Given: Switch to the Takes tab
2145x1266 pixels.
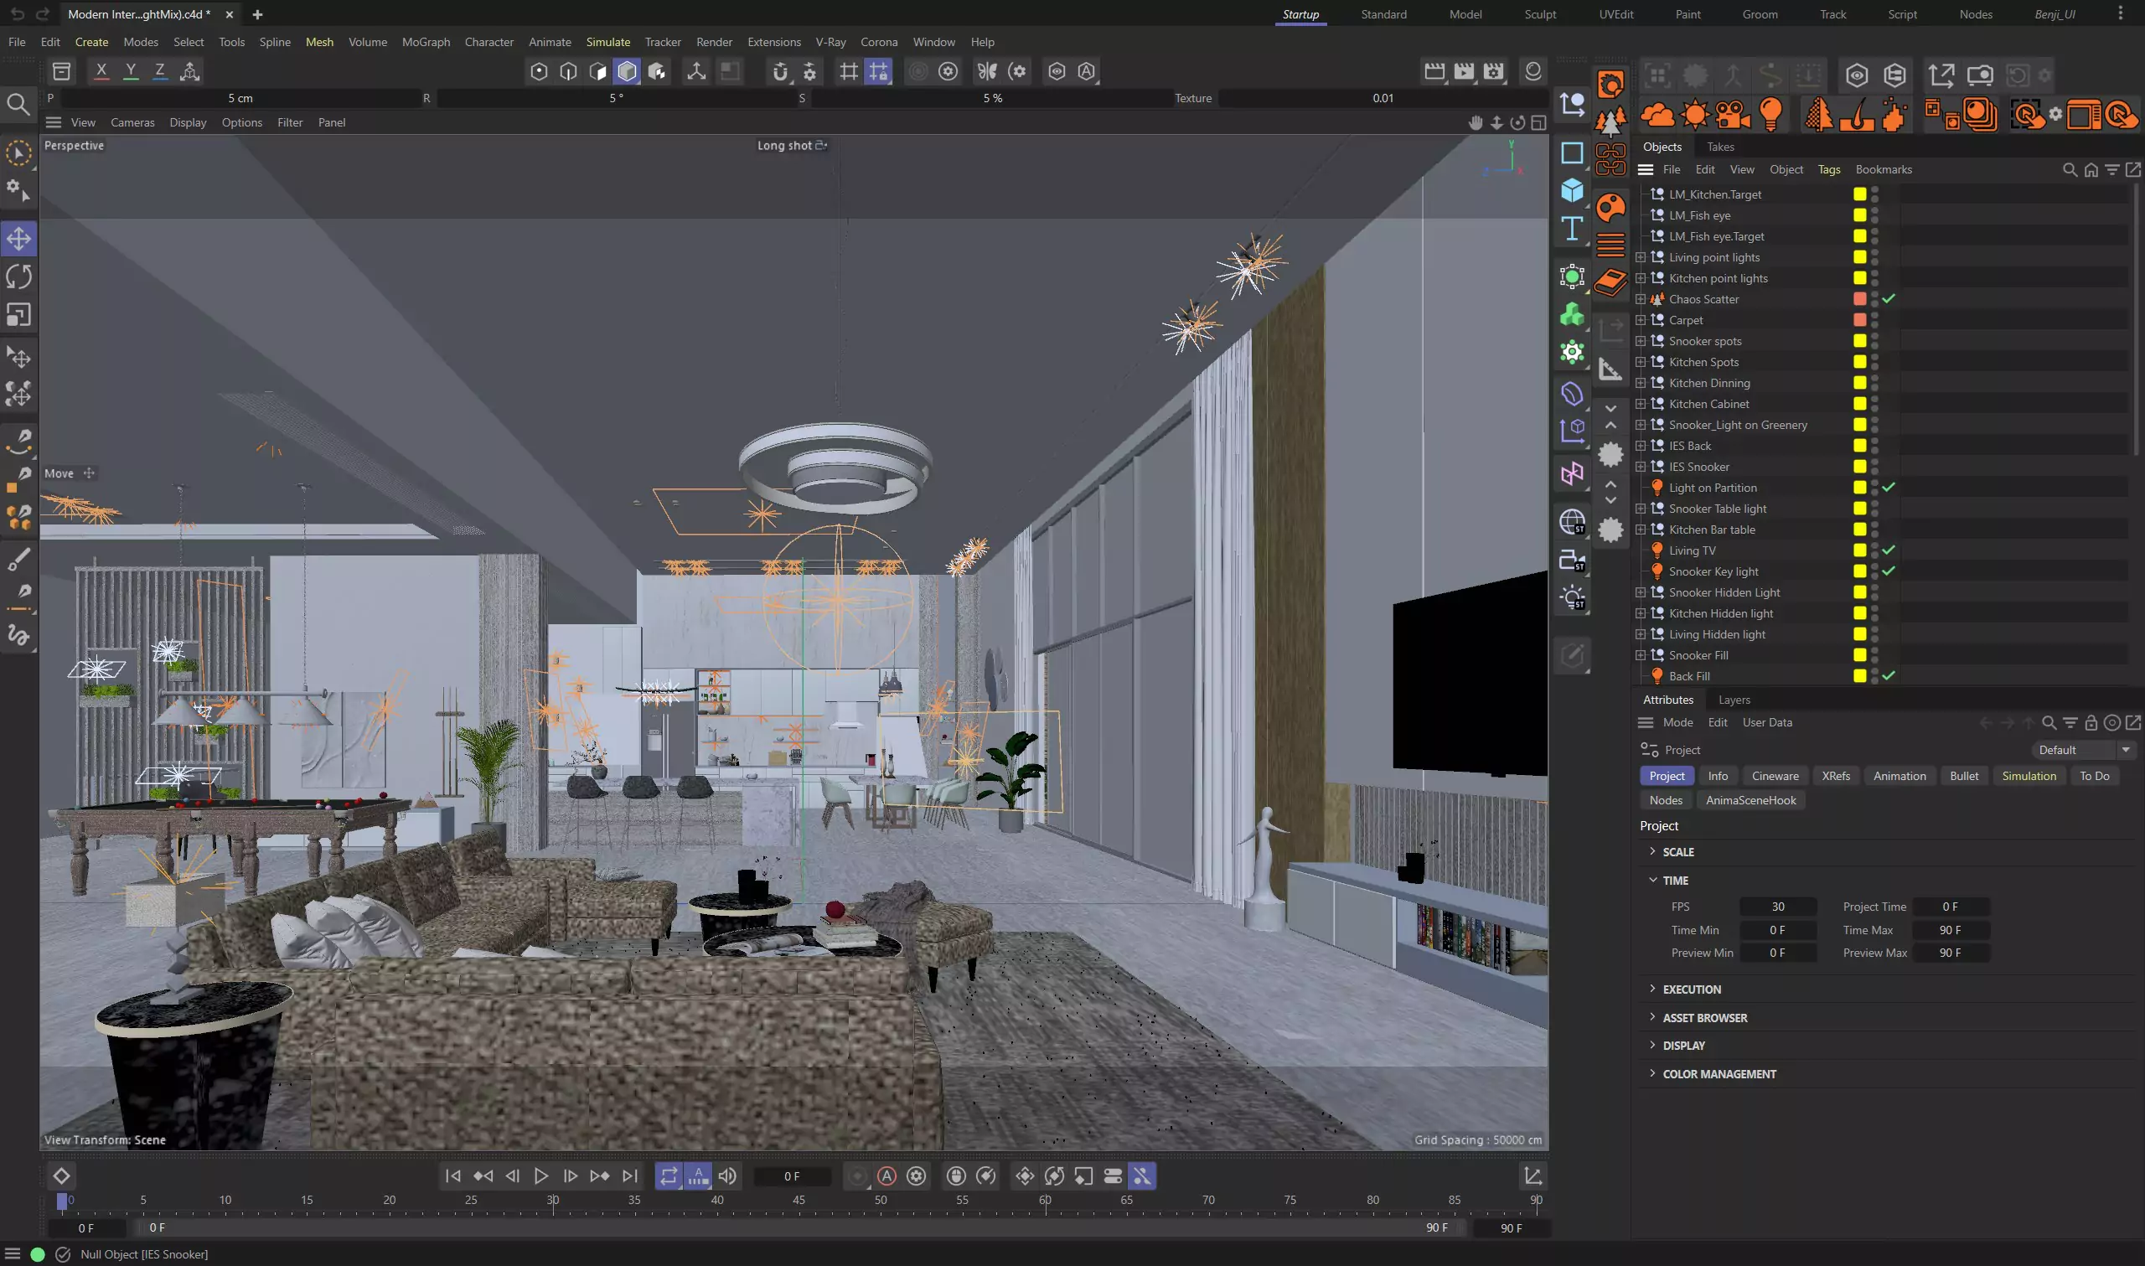Looking at the screenshot, I should [1720, 147].
